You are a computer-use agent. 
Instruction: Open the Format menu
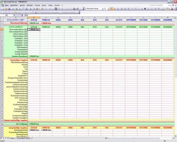[x=37, y=5]
